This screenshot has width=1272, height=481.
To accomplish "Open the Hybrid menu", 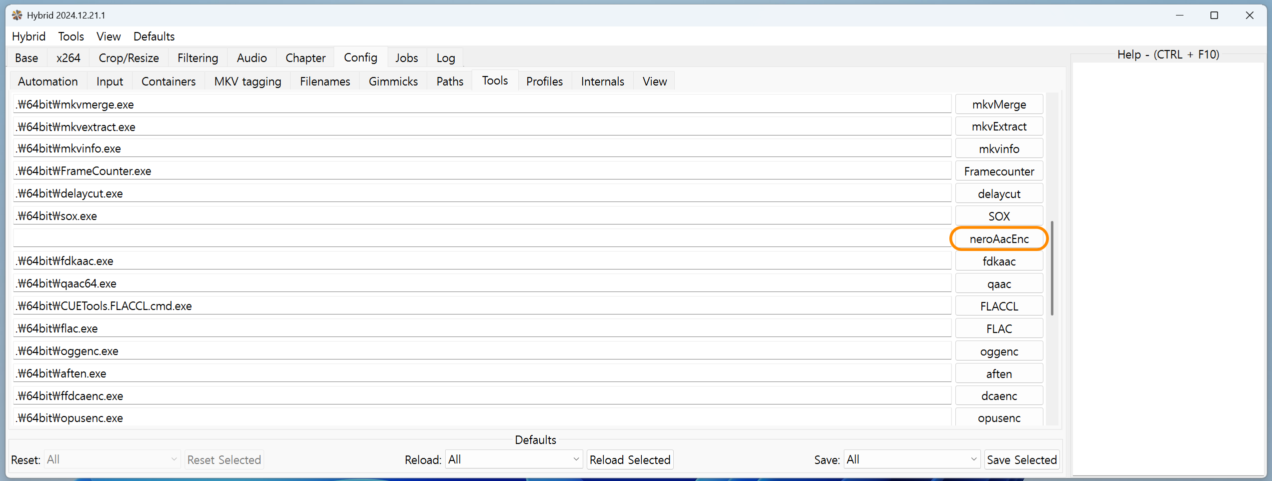I will 29,36.
